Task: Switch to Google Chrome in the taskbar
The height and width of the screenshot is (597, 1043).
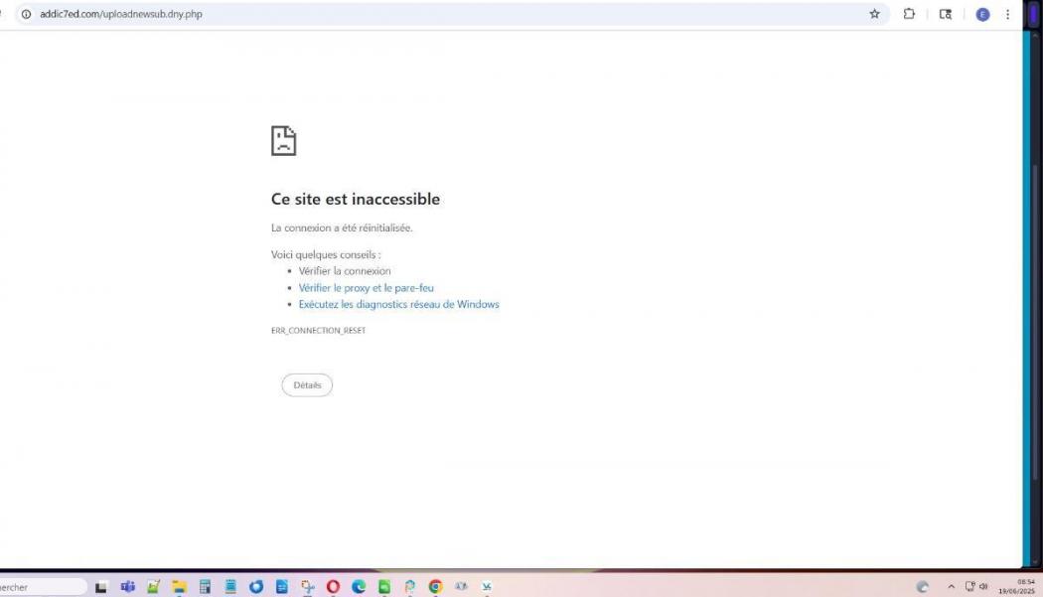Action: click(x=435, y=587)
